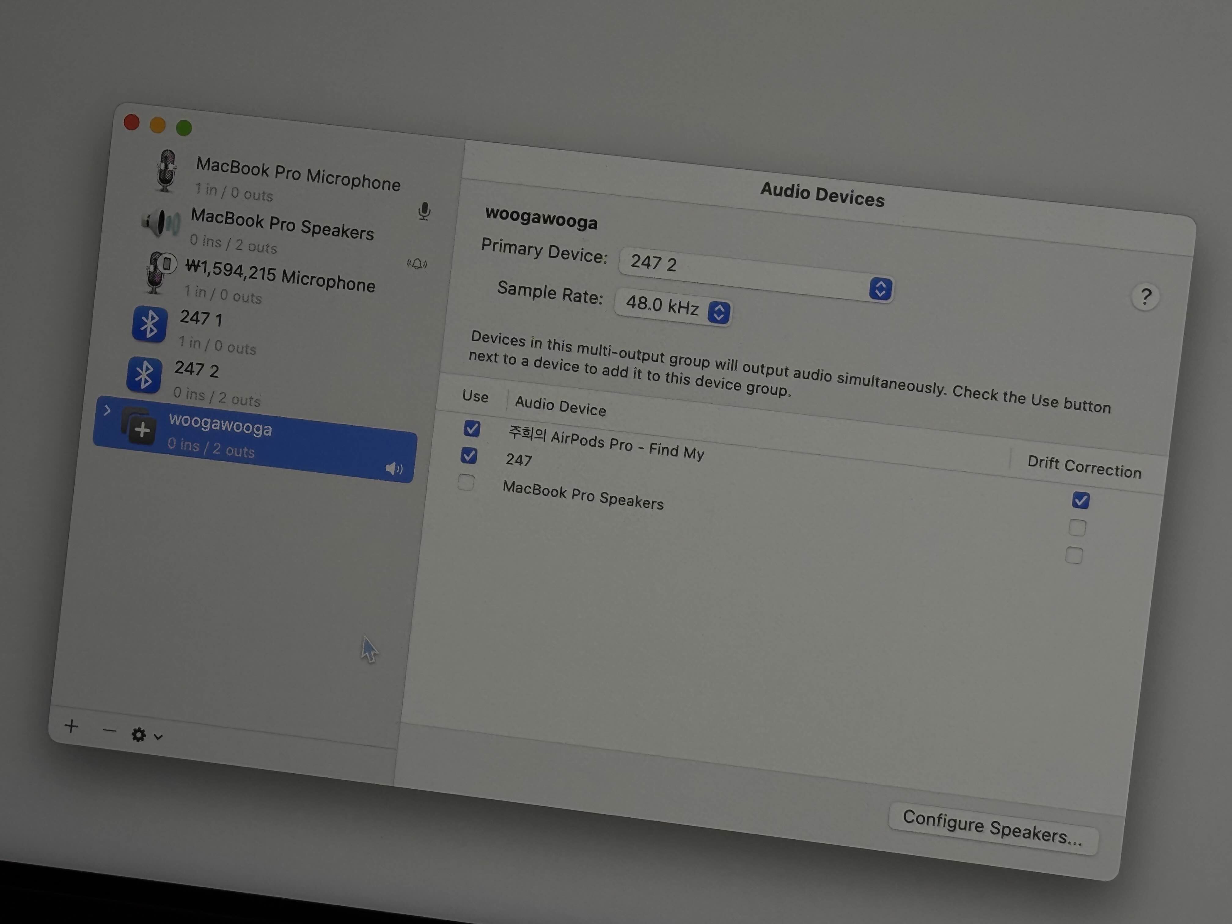Expand the woogawooga disclosure chevron
This screenshot has height=924, width=1232.
pos(108,410)
